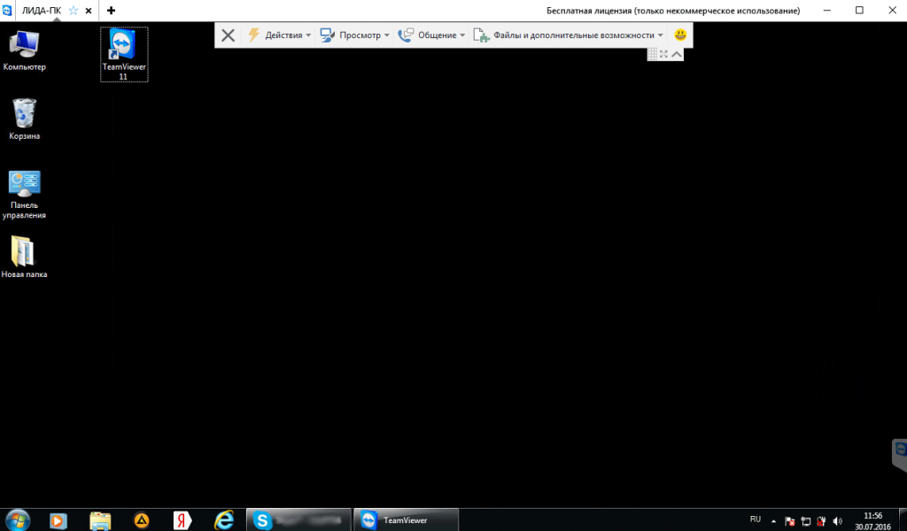Image resolution: width=907 pixels, height=531 pixels.
Task: Open the AIMP player taskbar icon
Action: [141, 520]
